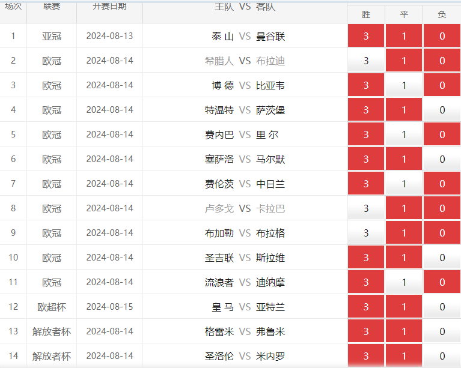461x368 pixels.
Task: Toggle loss option 0 for 泰山 VS 曼谷联
Action: tap(442, 36)
